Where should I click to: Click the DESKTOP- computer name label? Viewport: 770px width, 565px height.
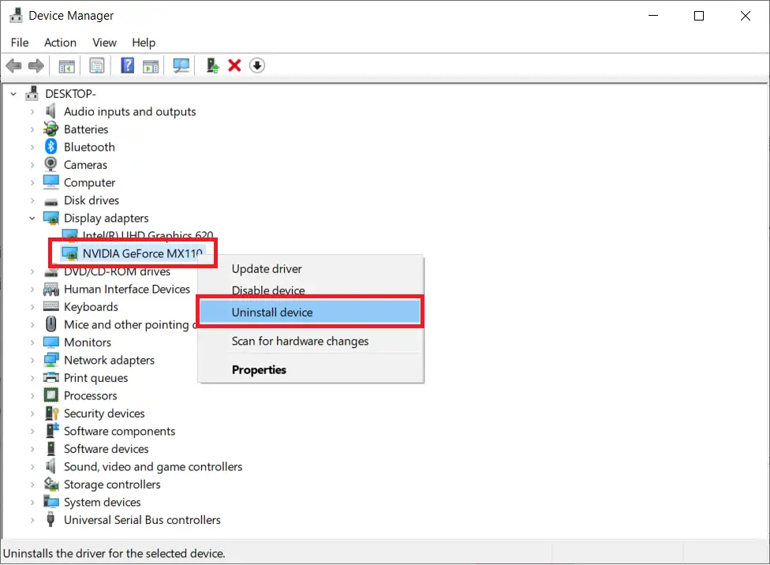tap(70, 93)
